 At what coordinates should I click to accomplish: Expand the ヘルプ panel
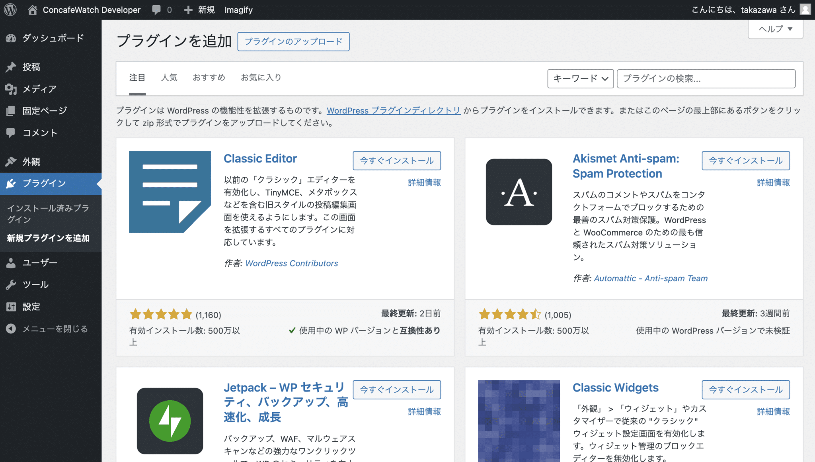point(775,29)
